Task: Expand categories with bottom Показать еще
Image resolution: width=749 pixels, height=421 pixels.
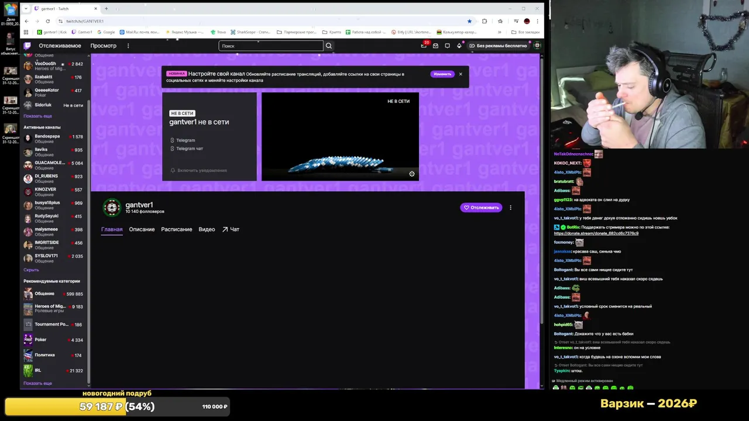Action: tap(37, 383)
